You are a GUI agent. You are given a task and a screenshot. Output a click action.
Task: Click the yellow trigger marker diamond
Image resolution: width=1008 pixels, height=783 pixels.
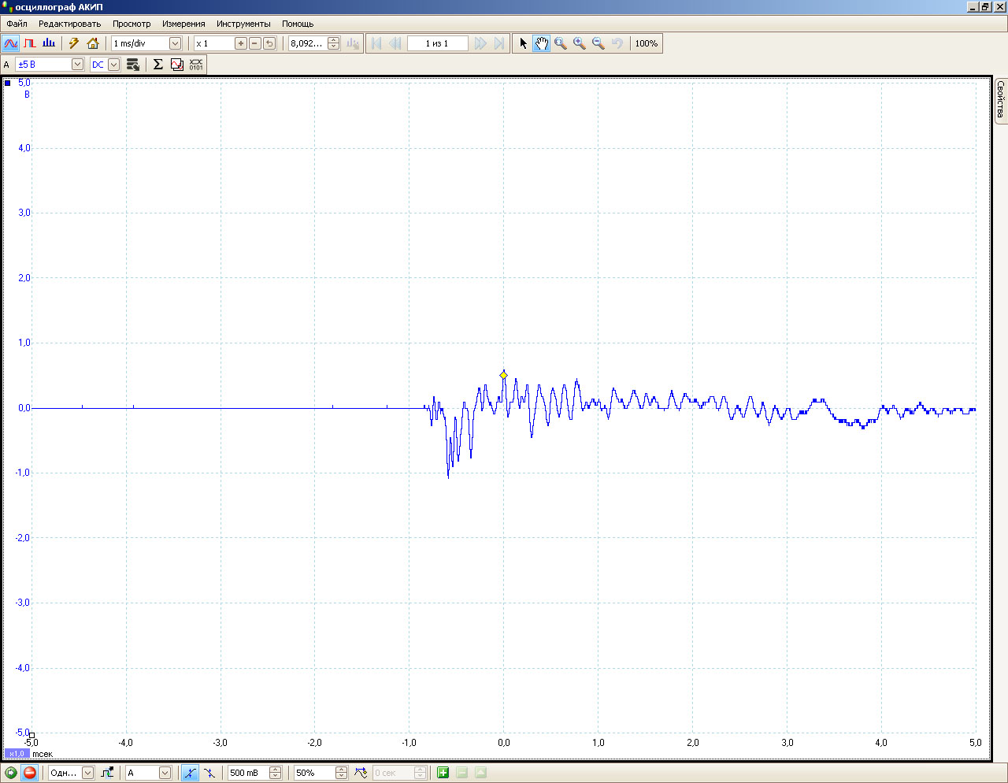504,375
